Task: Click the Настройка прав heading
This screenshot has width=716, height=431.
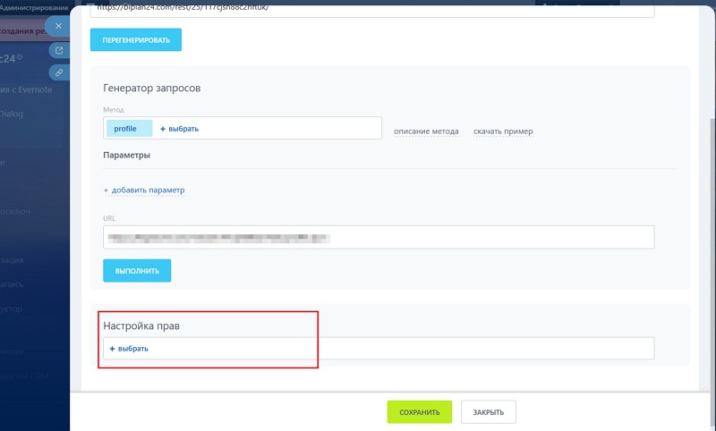Action: click(141, 325)
